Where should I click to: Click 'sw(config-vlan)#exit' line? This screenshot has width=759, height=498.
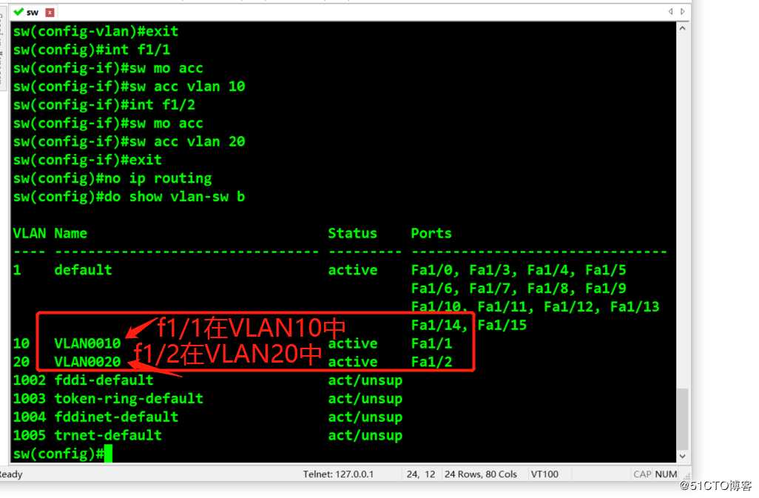[96, 32]
